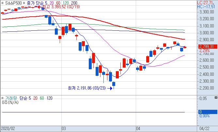Click the volume panel 단순 5 legend
Viewport: 218px width, 132px height.
point(25,98)
